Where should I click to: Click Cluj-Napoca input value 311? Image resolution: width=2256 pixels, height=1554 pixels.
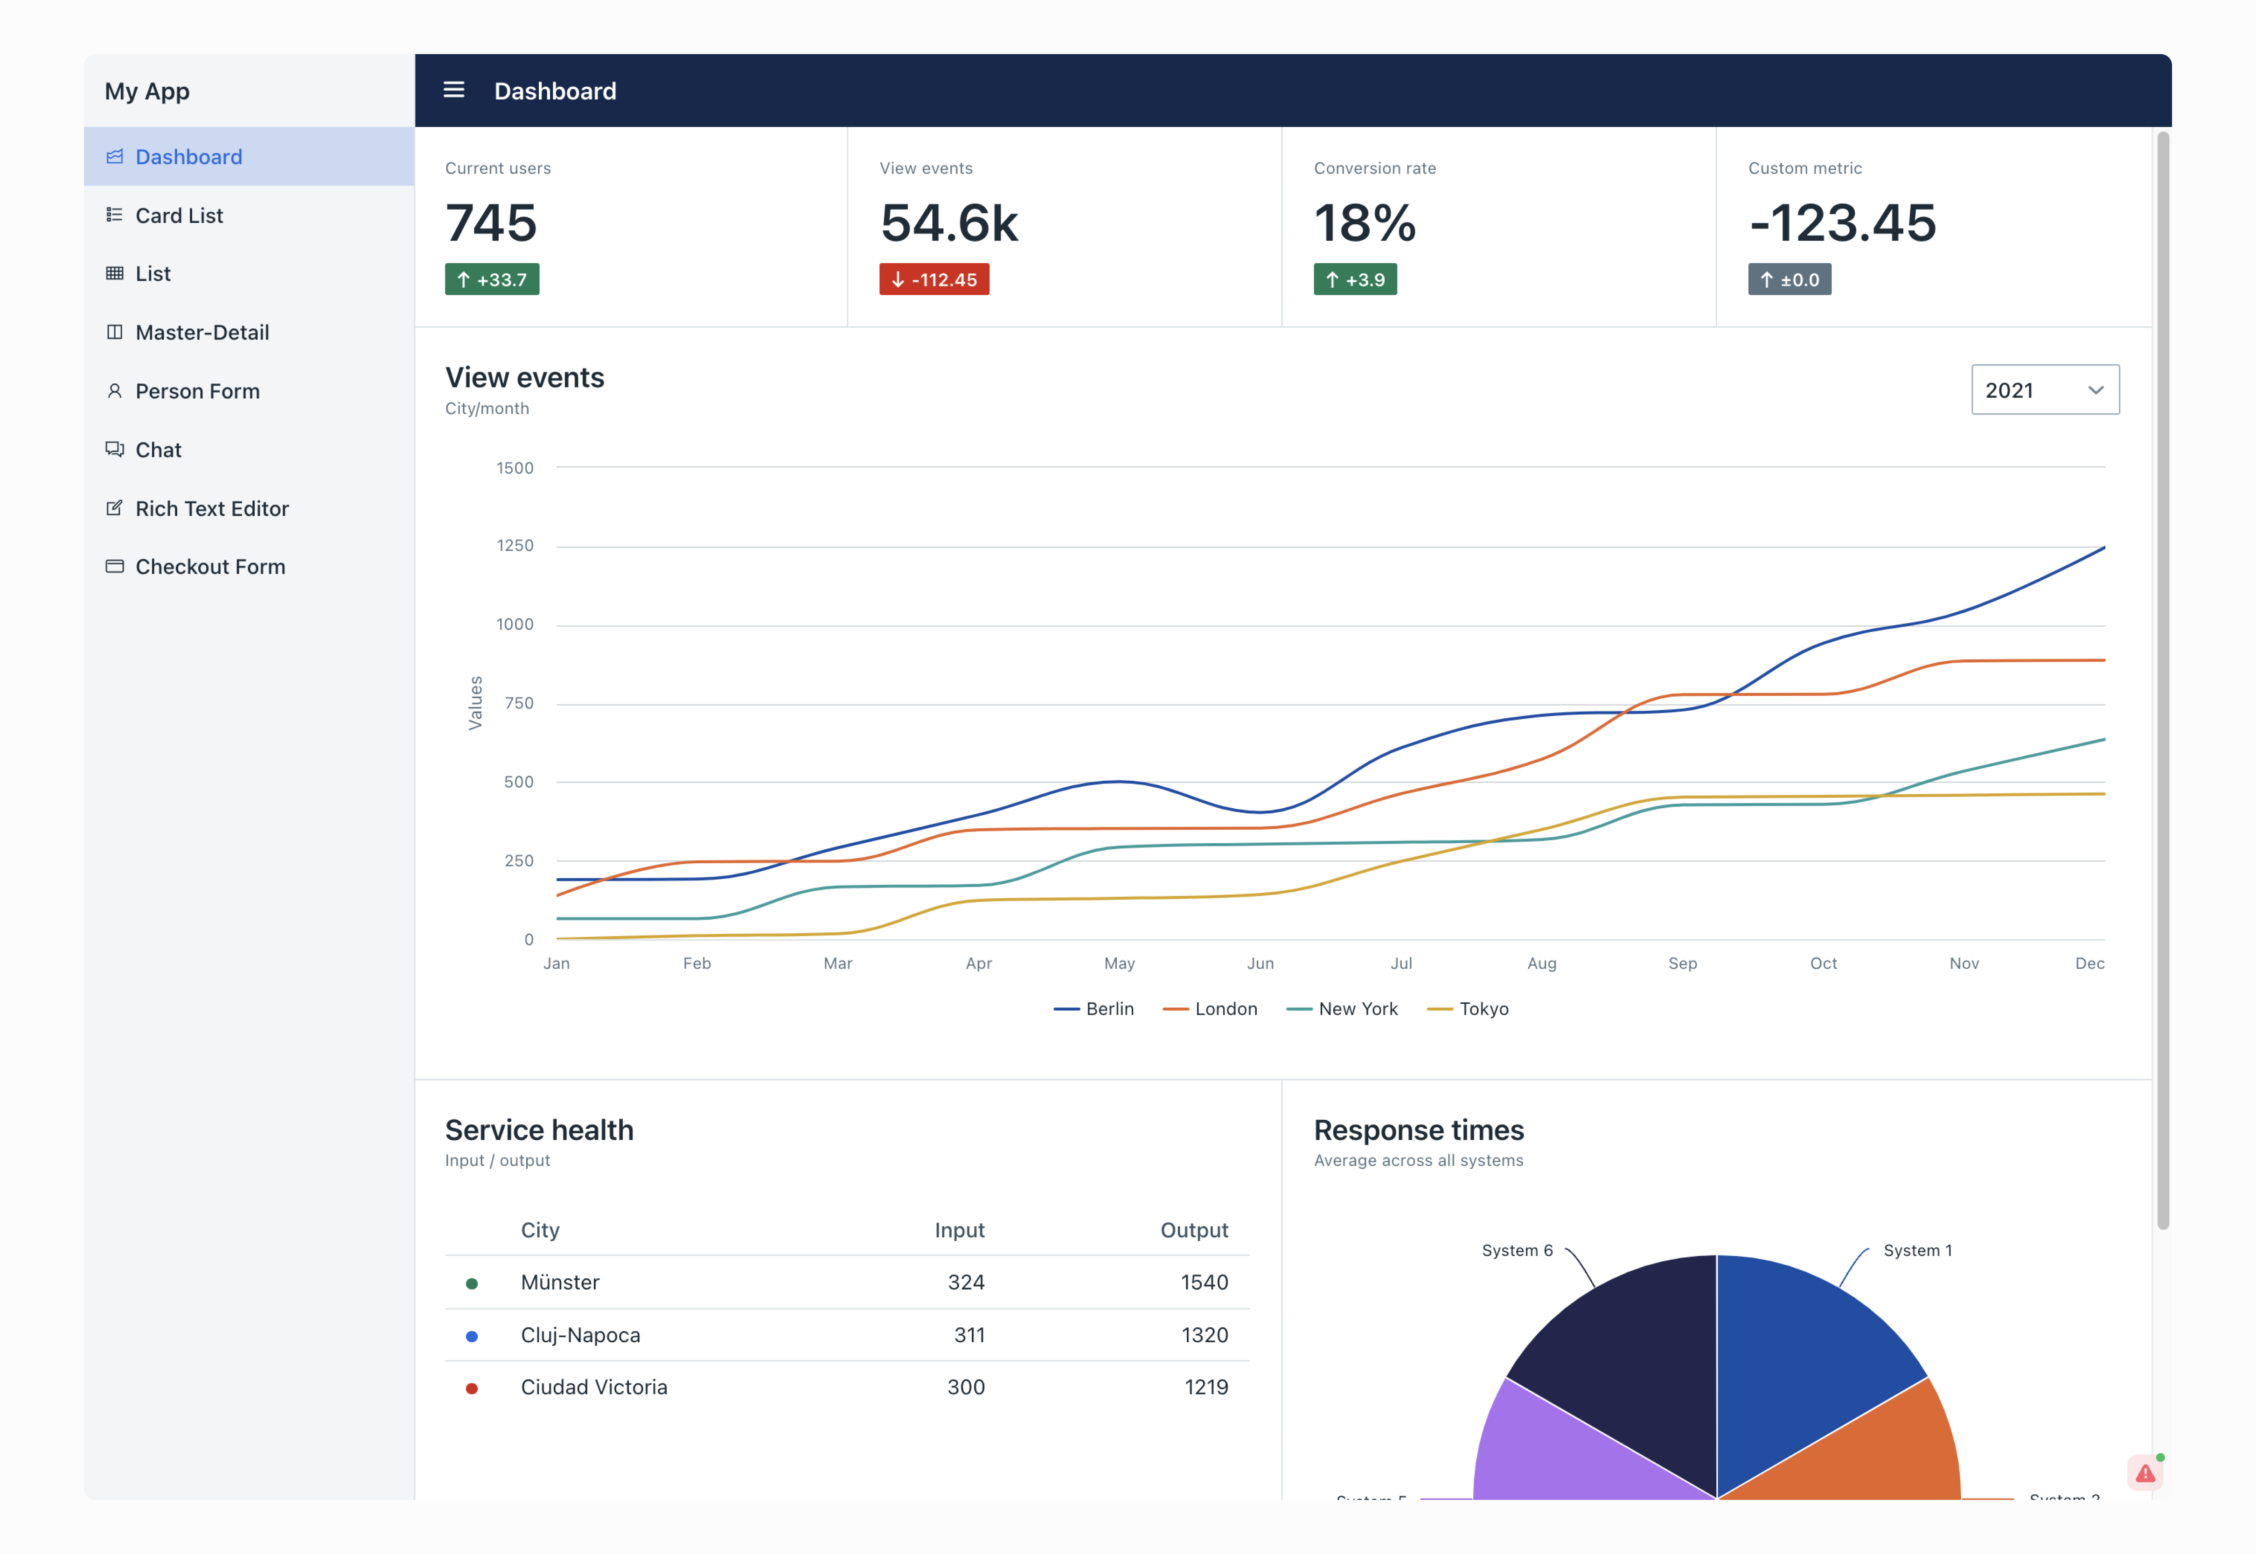pos(969,1335)
